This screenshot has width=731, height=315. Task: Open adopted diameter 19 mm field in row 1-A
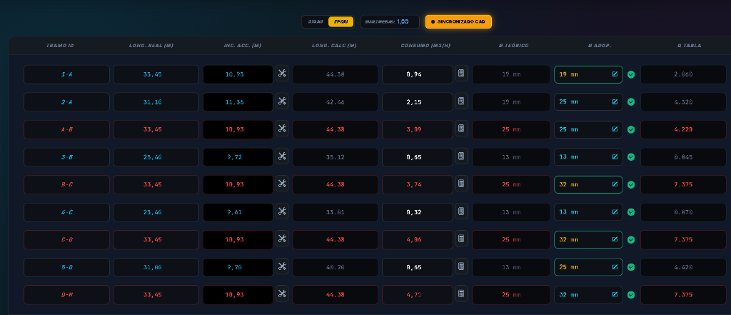[588, 75]
